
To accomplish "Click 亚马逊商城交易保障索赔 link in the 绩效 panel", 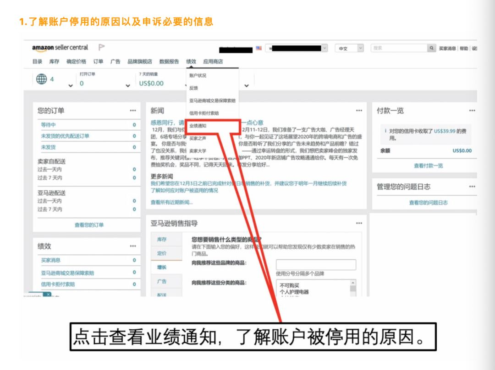I will coord(67,273).
